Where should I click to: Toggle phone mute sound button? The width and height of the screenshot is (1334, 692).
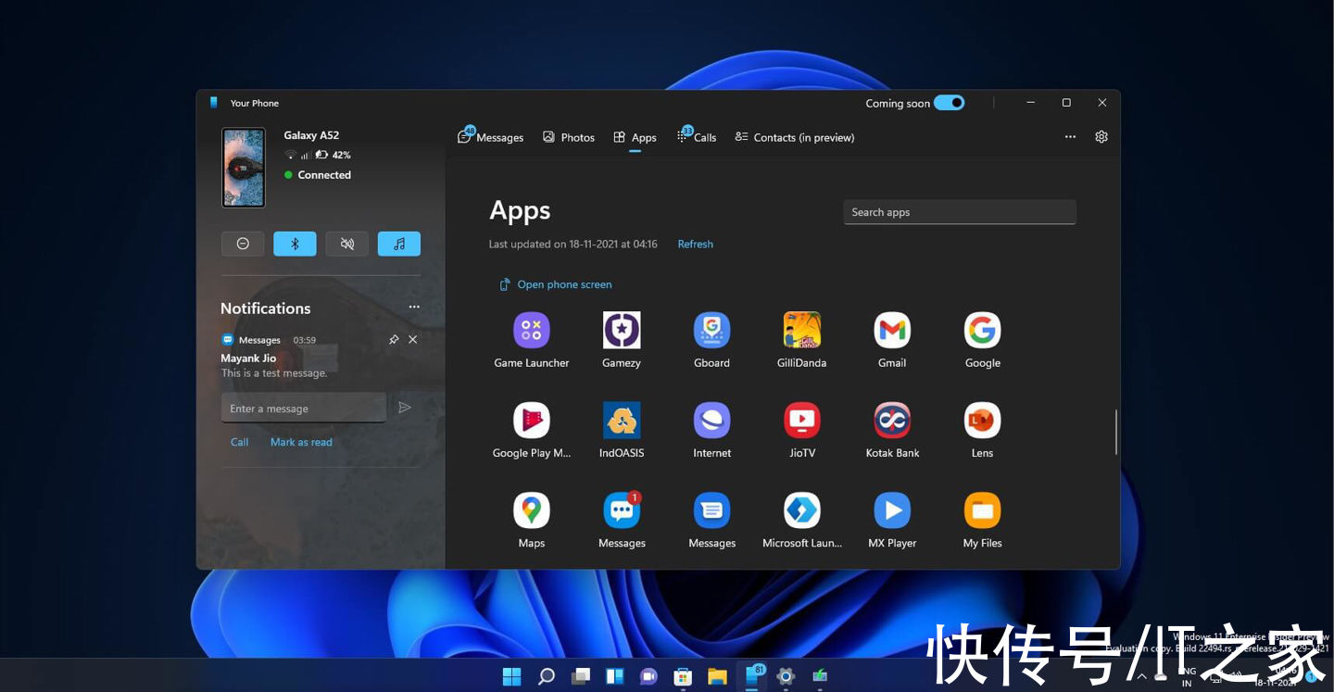pyautogui.click(x=347, y=244)
